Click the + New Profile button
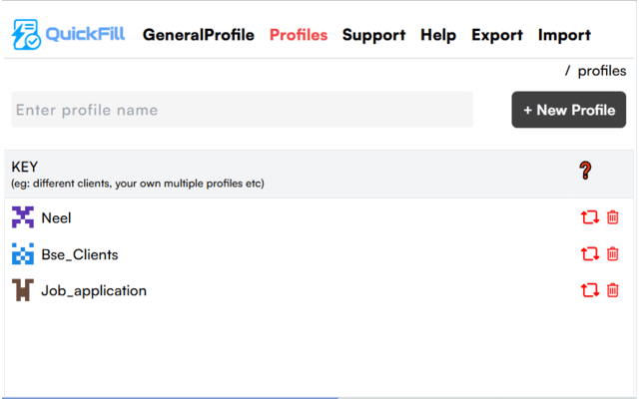 tap(569, 110)
